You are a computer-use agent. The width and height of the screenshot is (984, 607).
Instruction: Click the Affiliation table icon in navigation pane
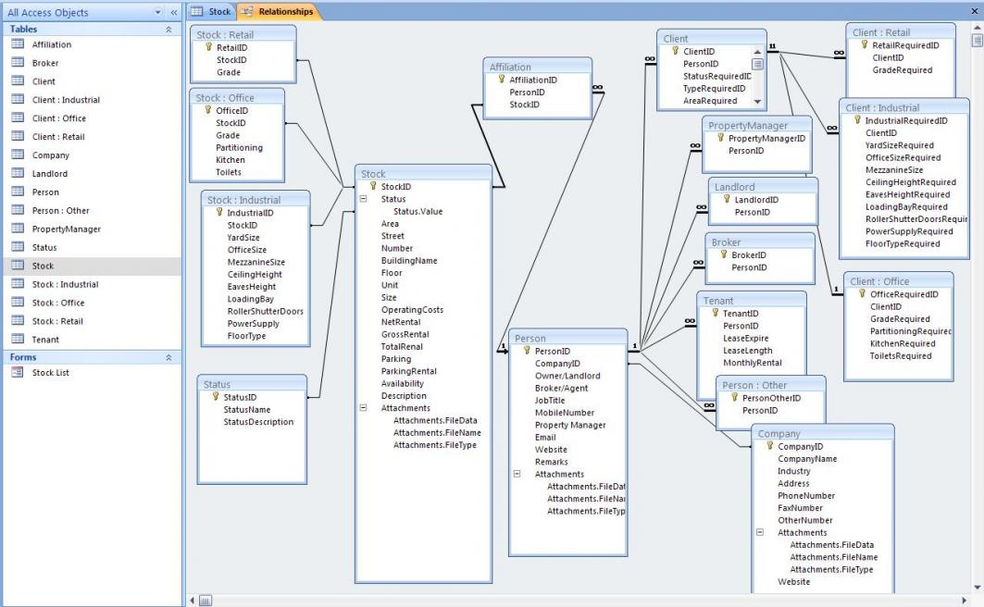coord(19,43)
